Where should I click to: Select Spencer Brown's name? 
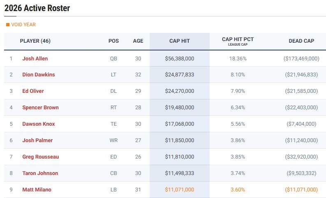(40, 108)
